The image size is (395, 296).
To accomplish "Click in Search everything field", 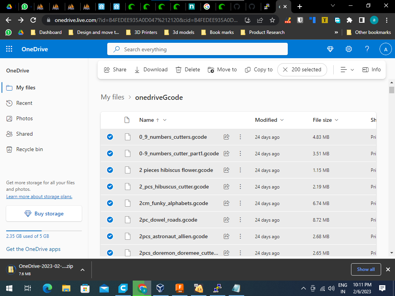I will [x=197, y=49].
